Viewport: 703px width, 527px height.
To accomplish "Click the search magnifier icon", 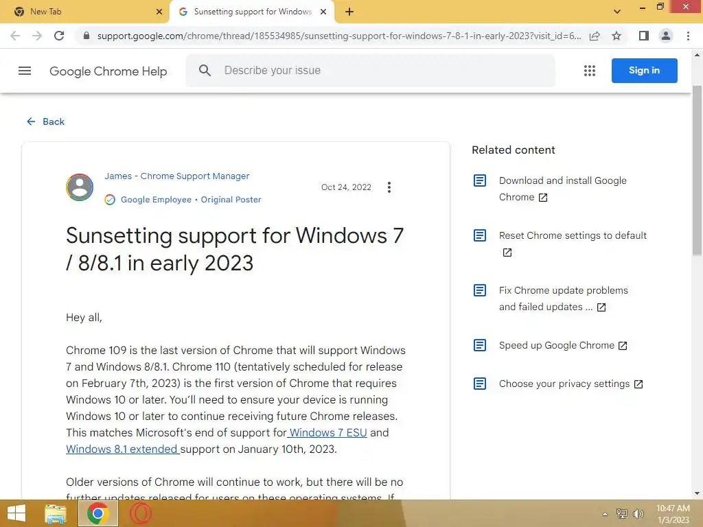I will [205, 71].
